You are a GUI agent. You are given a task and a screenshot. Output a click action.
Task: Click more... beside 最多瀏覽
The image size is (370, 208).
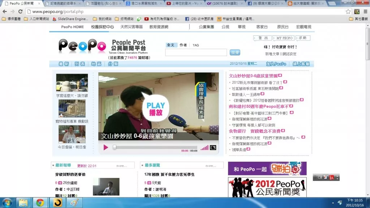click(x=211, y=166)
